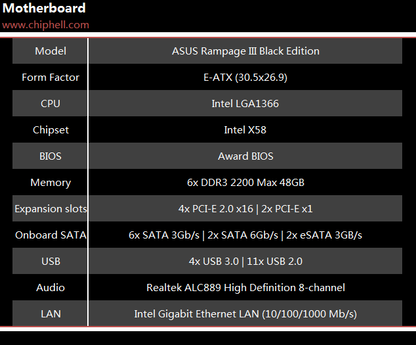This screenshot has height=345, width=416.
Task: Select the CPU row label
Action: click(x=51, y=104)
